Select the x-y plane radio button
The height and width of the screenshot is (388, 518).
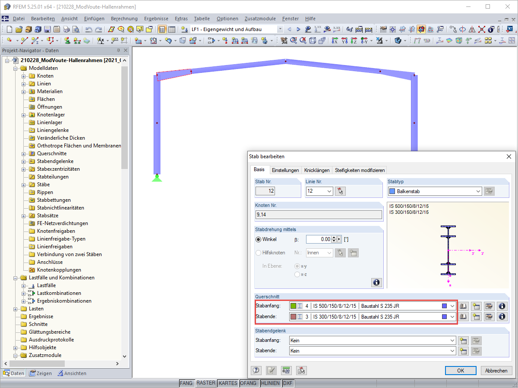point(297,266)
